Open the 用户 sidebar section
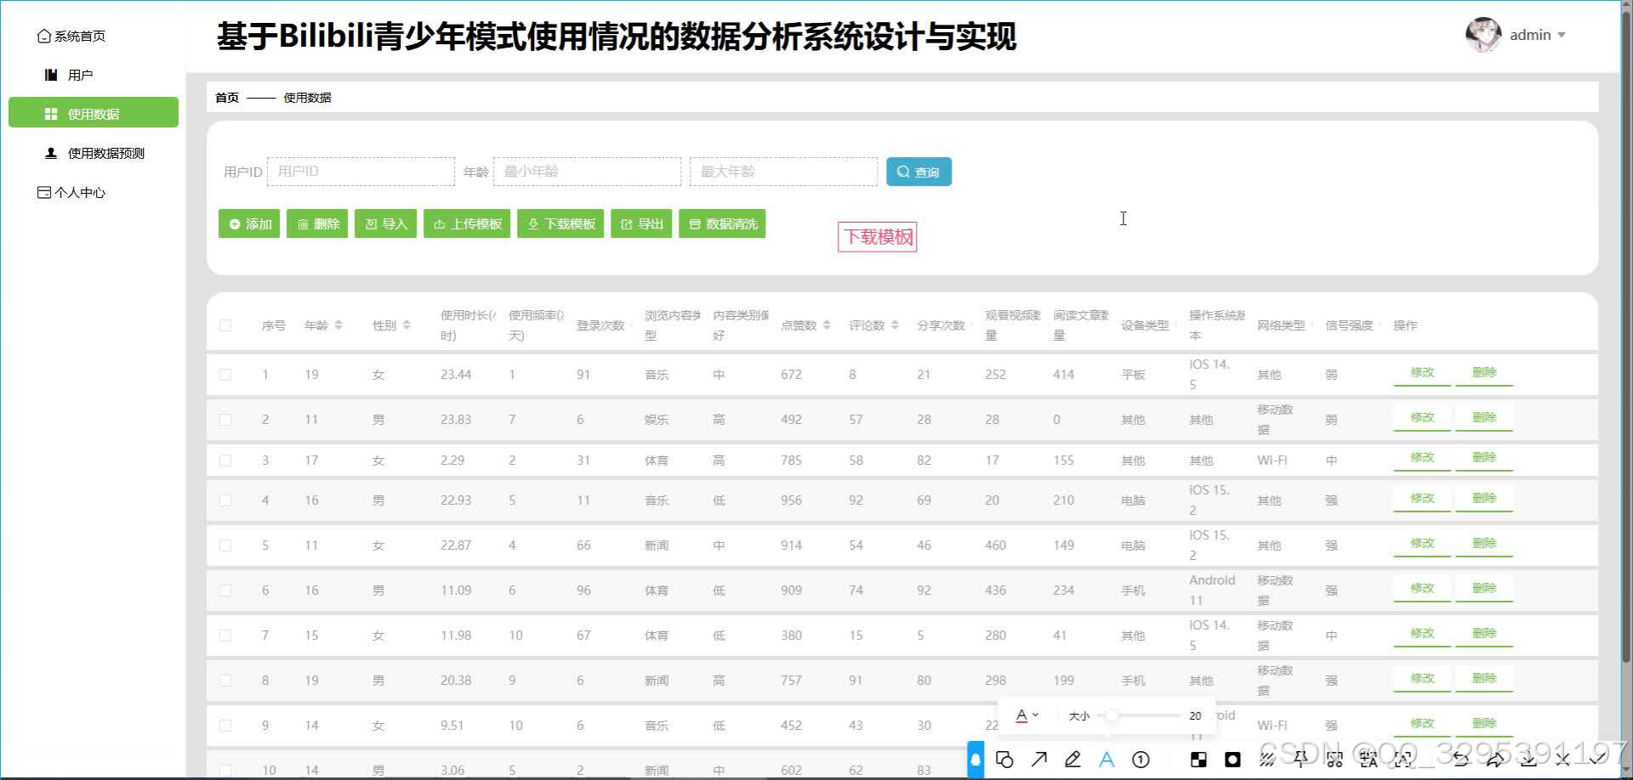 (x=81, y=74)
